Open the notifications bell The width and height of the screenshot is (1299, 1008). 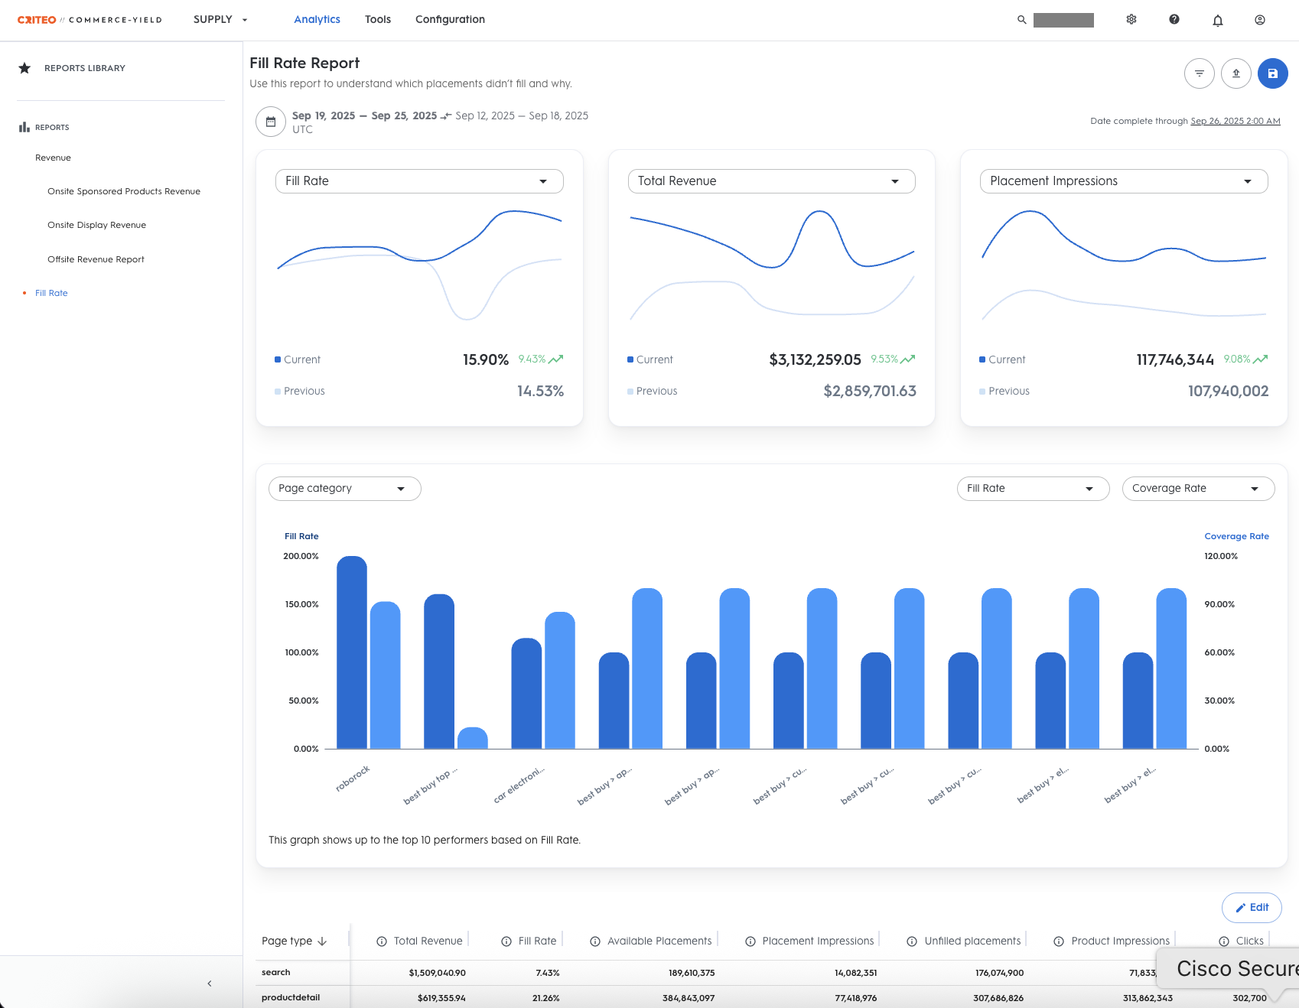click(1217, 21)
